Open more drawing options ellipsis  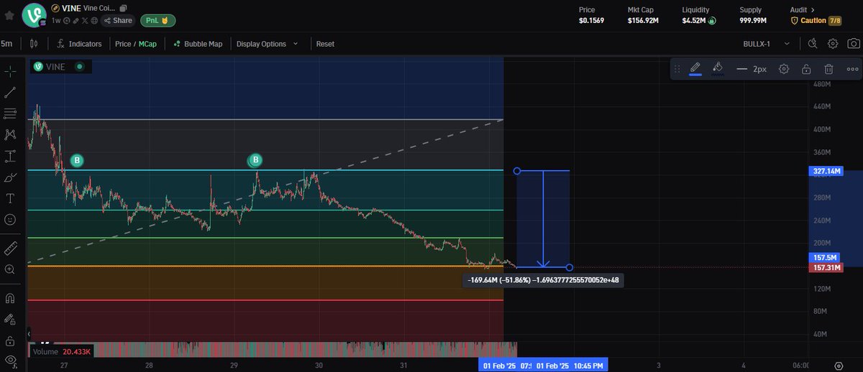[x=852, y=69]
